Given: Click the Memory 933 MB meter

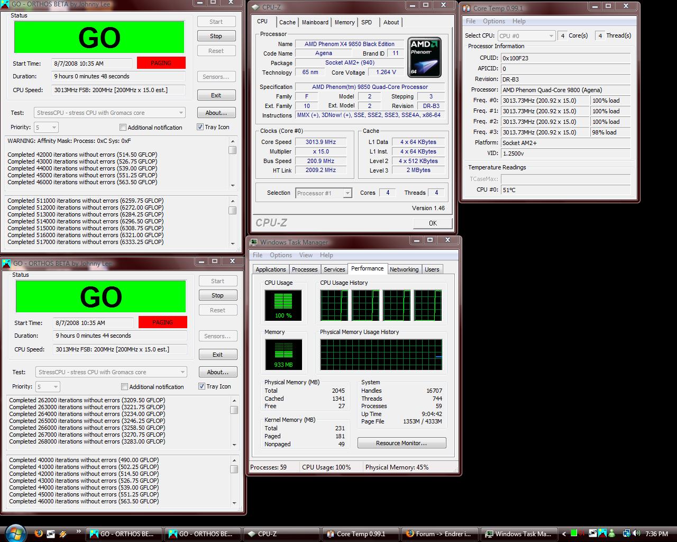Looking at the screenshot, I should [283, 354].
